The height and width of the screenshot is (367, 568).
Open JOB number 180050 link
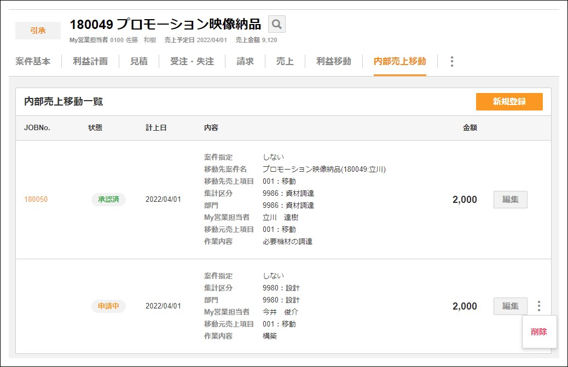pyautogui.click(x=36, y=200)
